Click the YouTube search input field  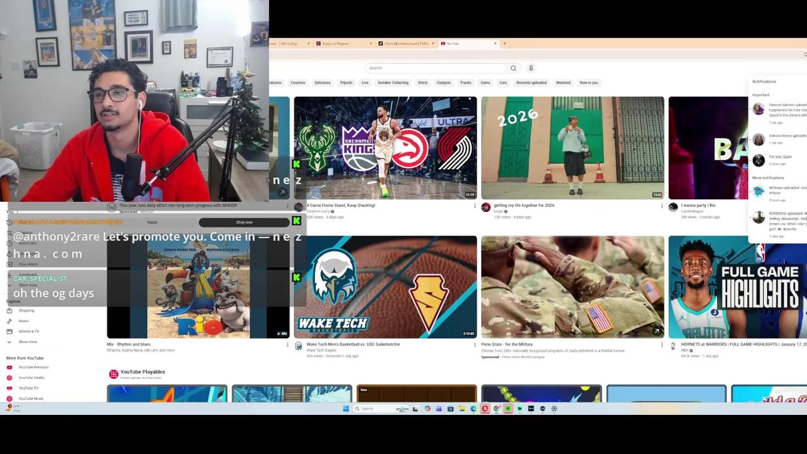point(435,68)
